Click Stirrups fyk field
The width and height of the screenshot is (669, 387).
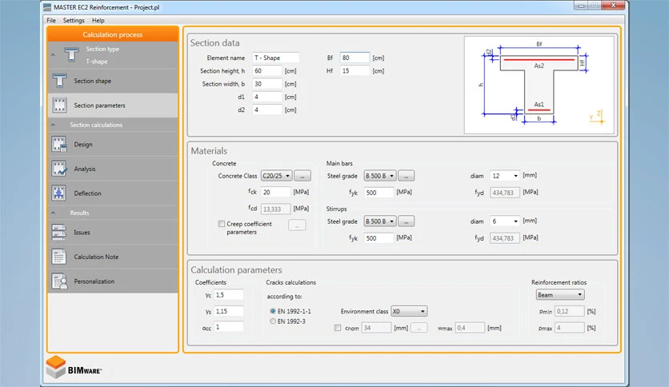pyautogui.click(x=379, y=238)
